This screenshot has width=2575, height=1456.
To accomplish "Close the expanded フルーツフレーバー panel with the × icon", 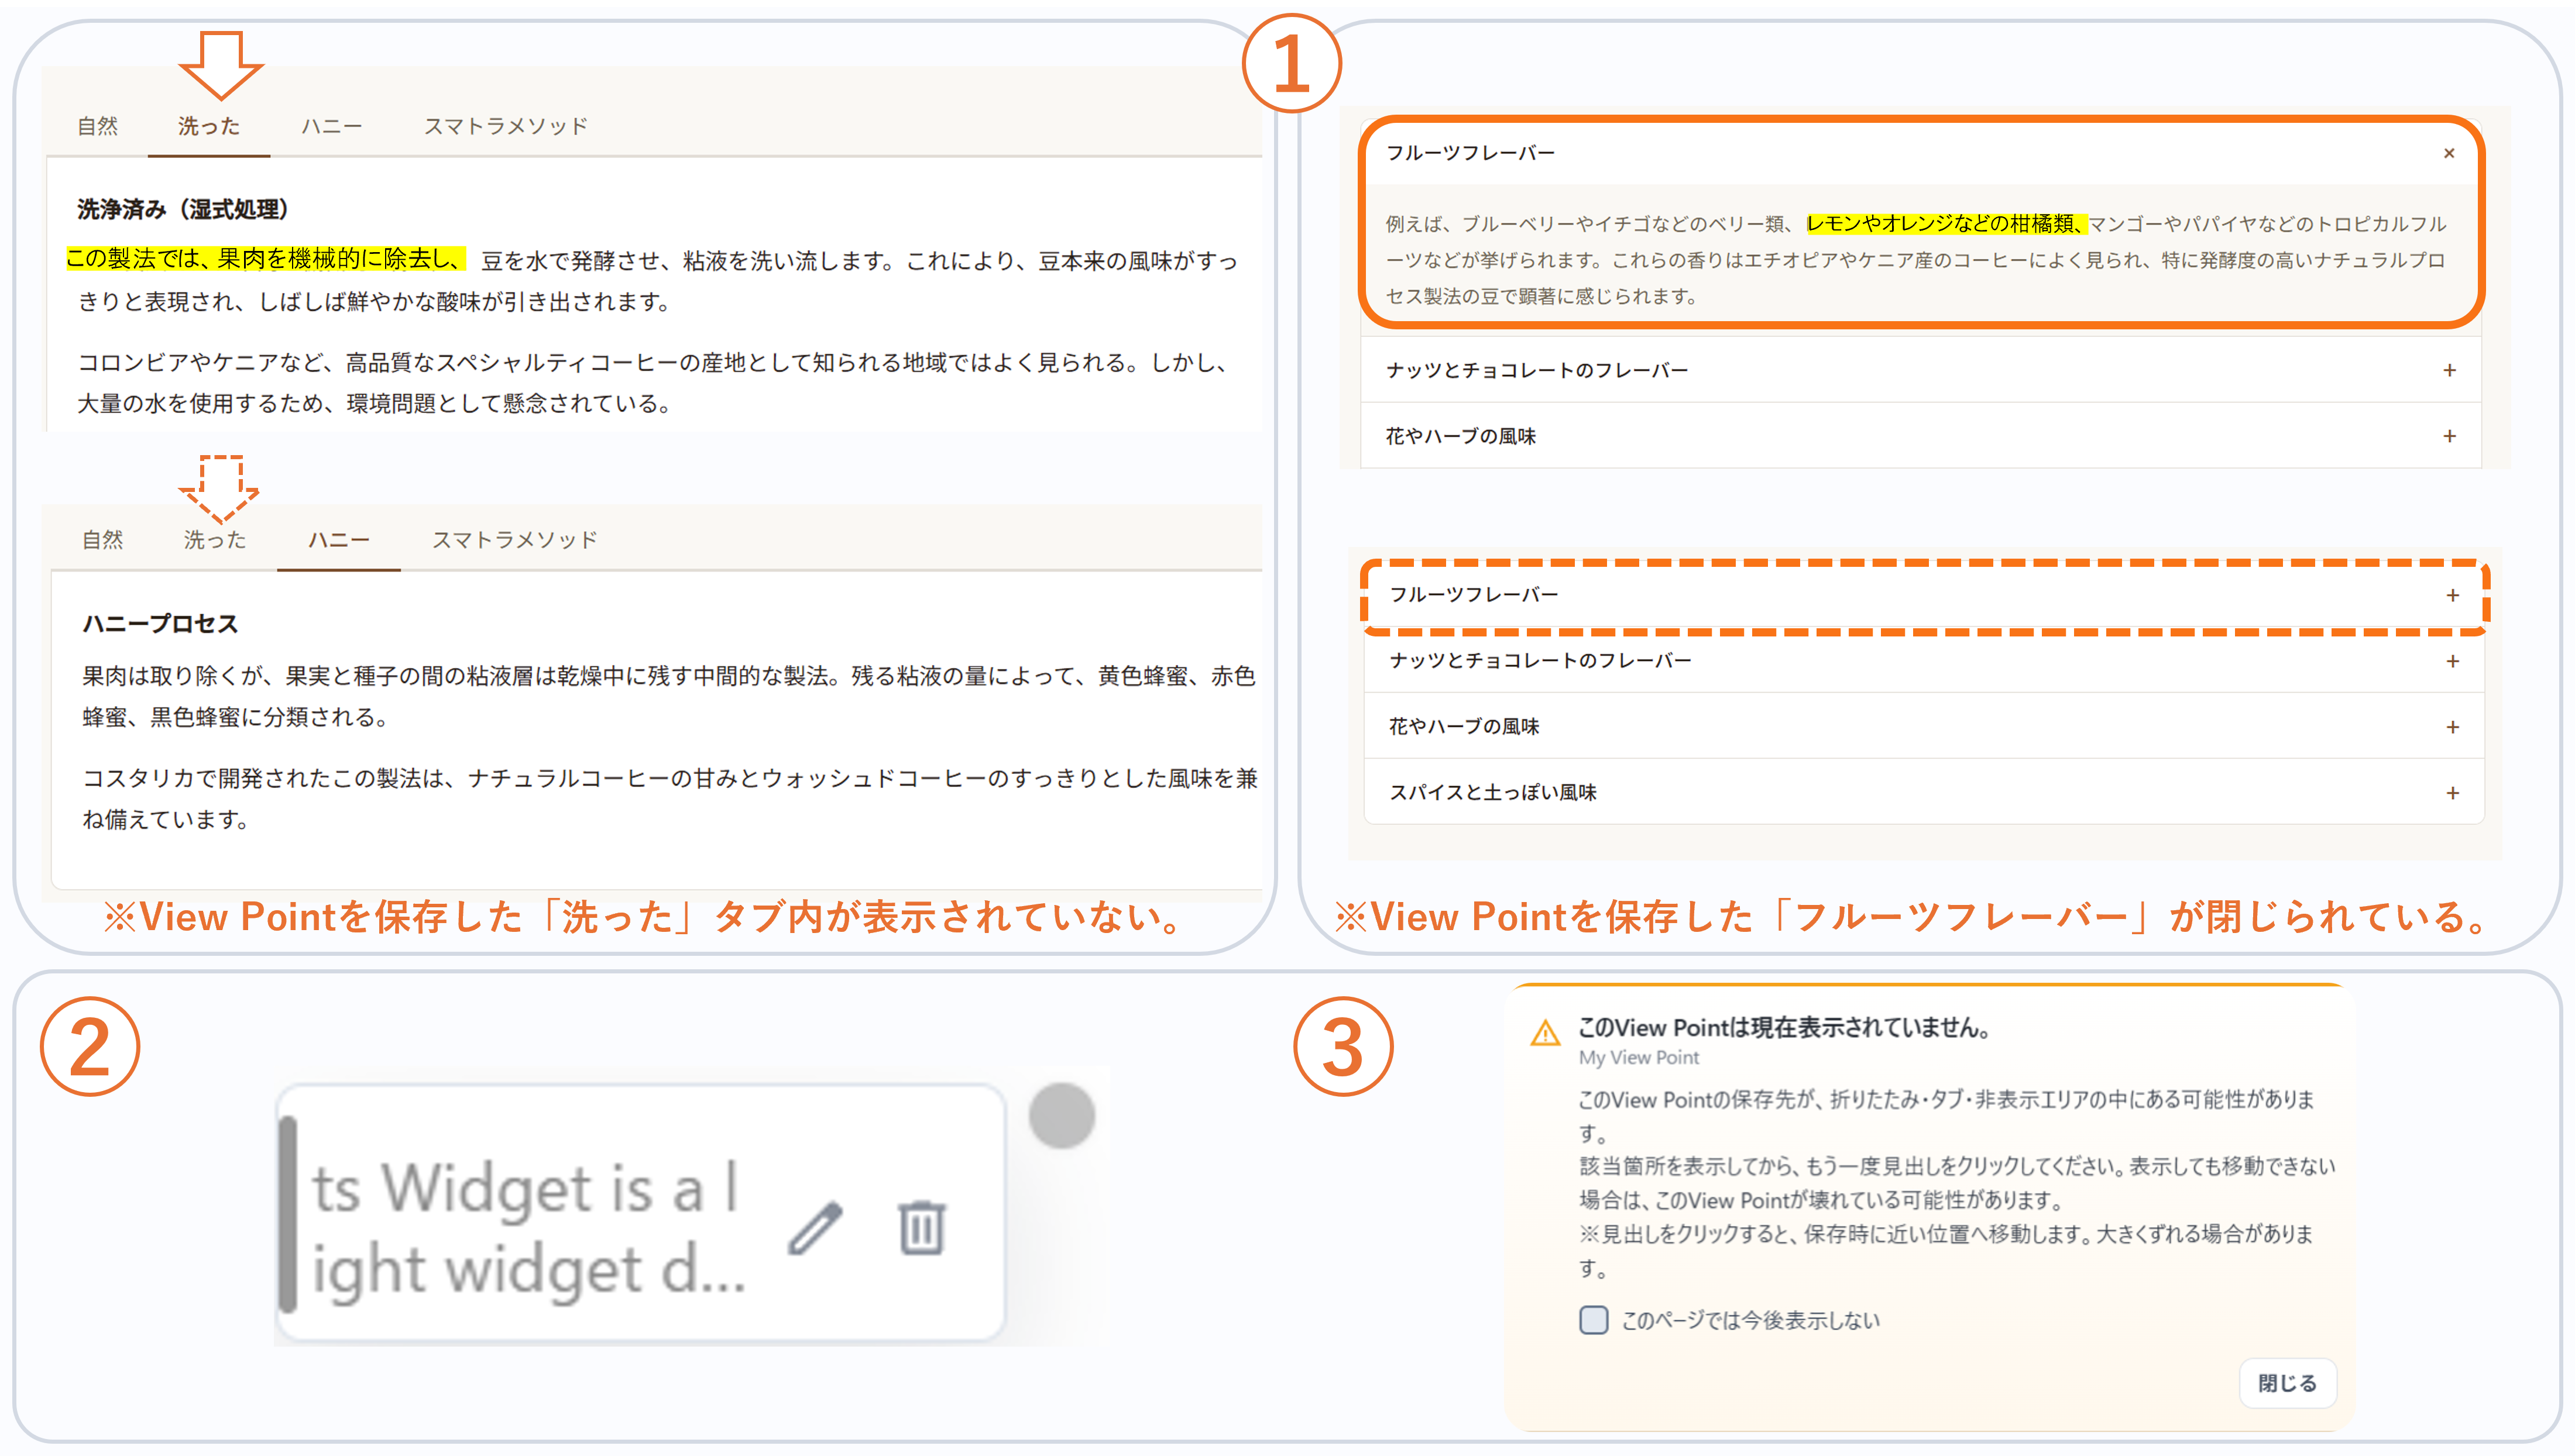I will tap(2448, 153).
